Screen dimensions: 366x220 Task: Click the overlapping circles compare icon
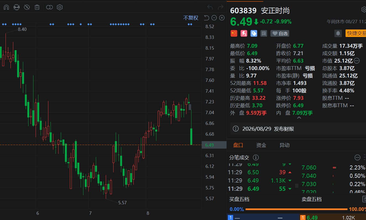(x=49, y=7)
